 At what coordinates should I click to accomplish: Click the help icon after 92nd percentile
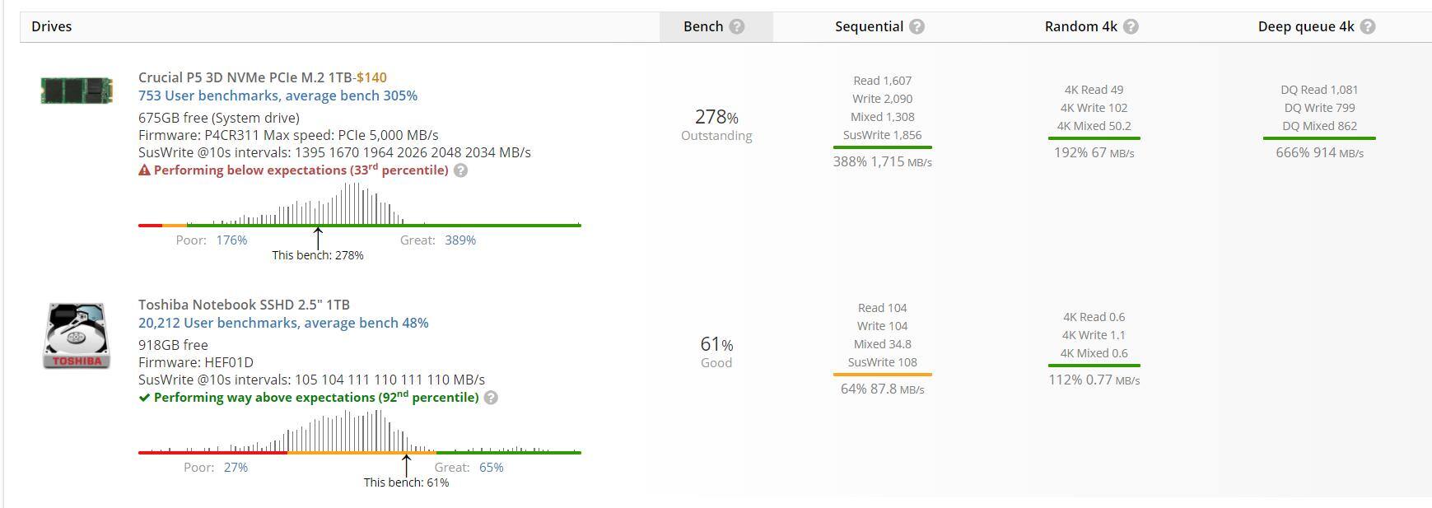(x=491, y=398)
